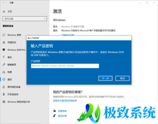Click the 更新和安全 section heading
Screen dimensions: 158x124
tap(8, 26)
